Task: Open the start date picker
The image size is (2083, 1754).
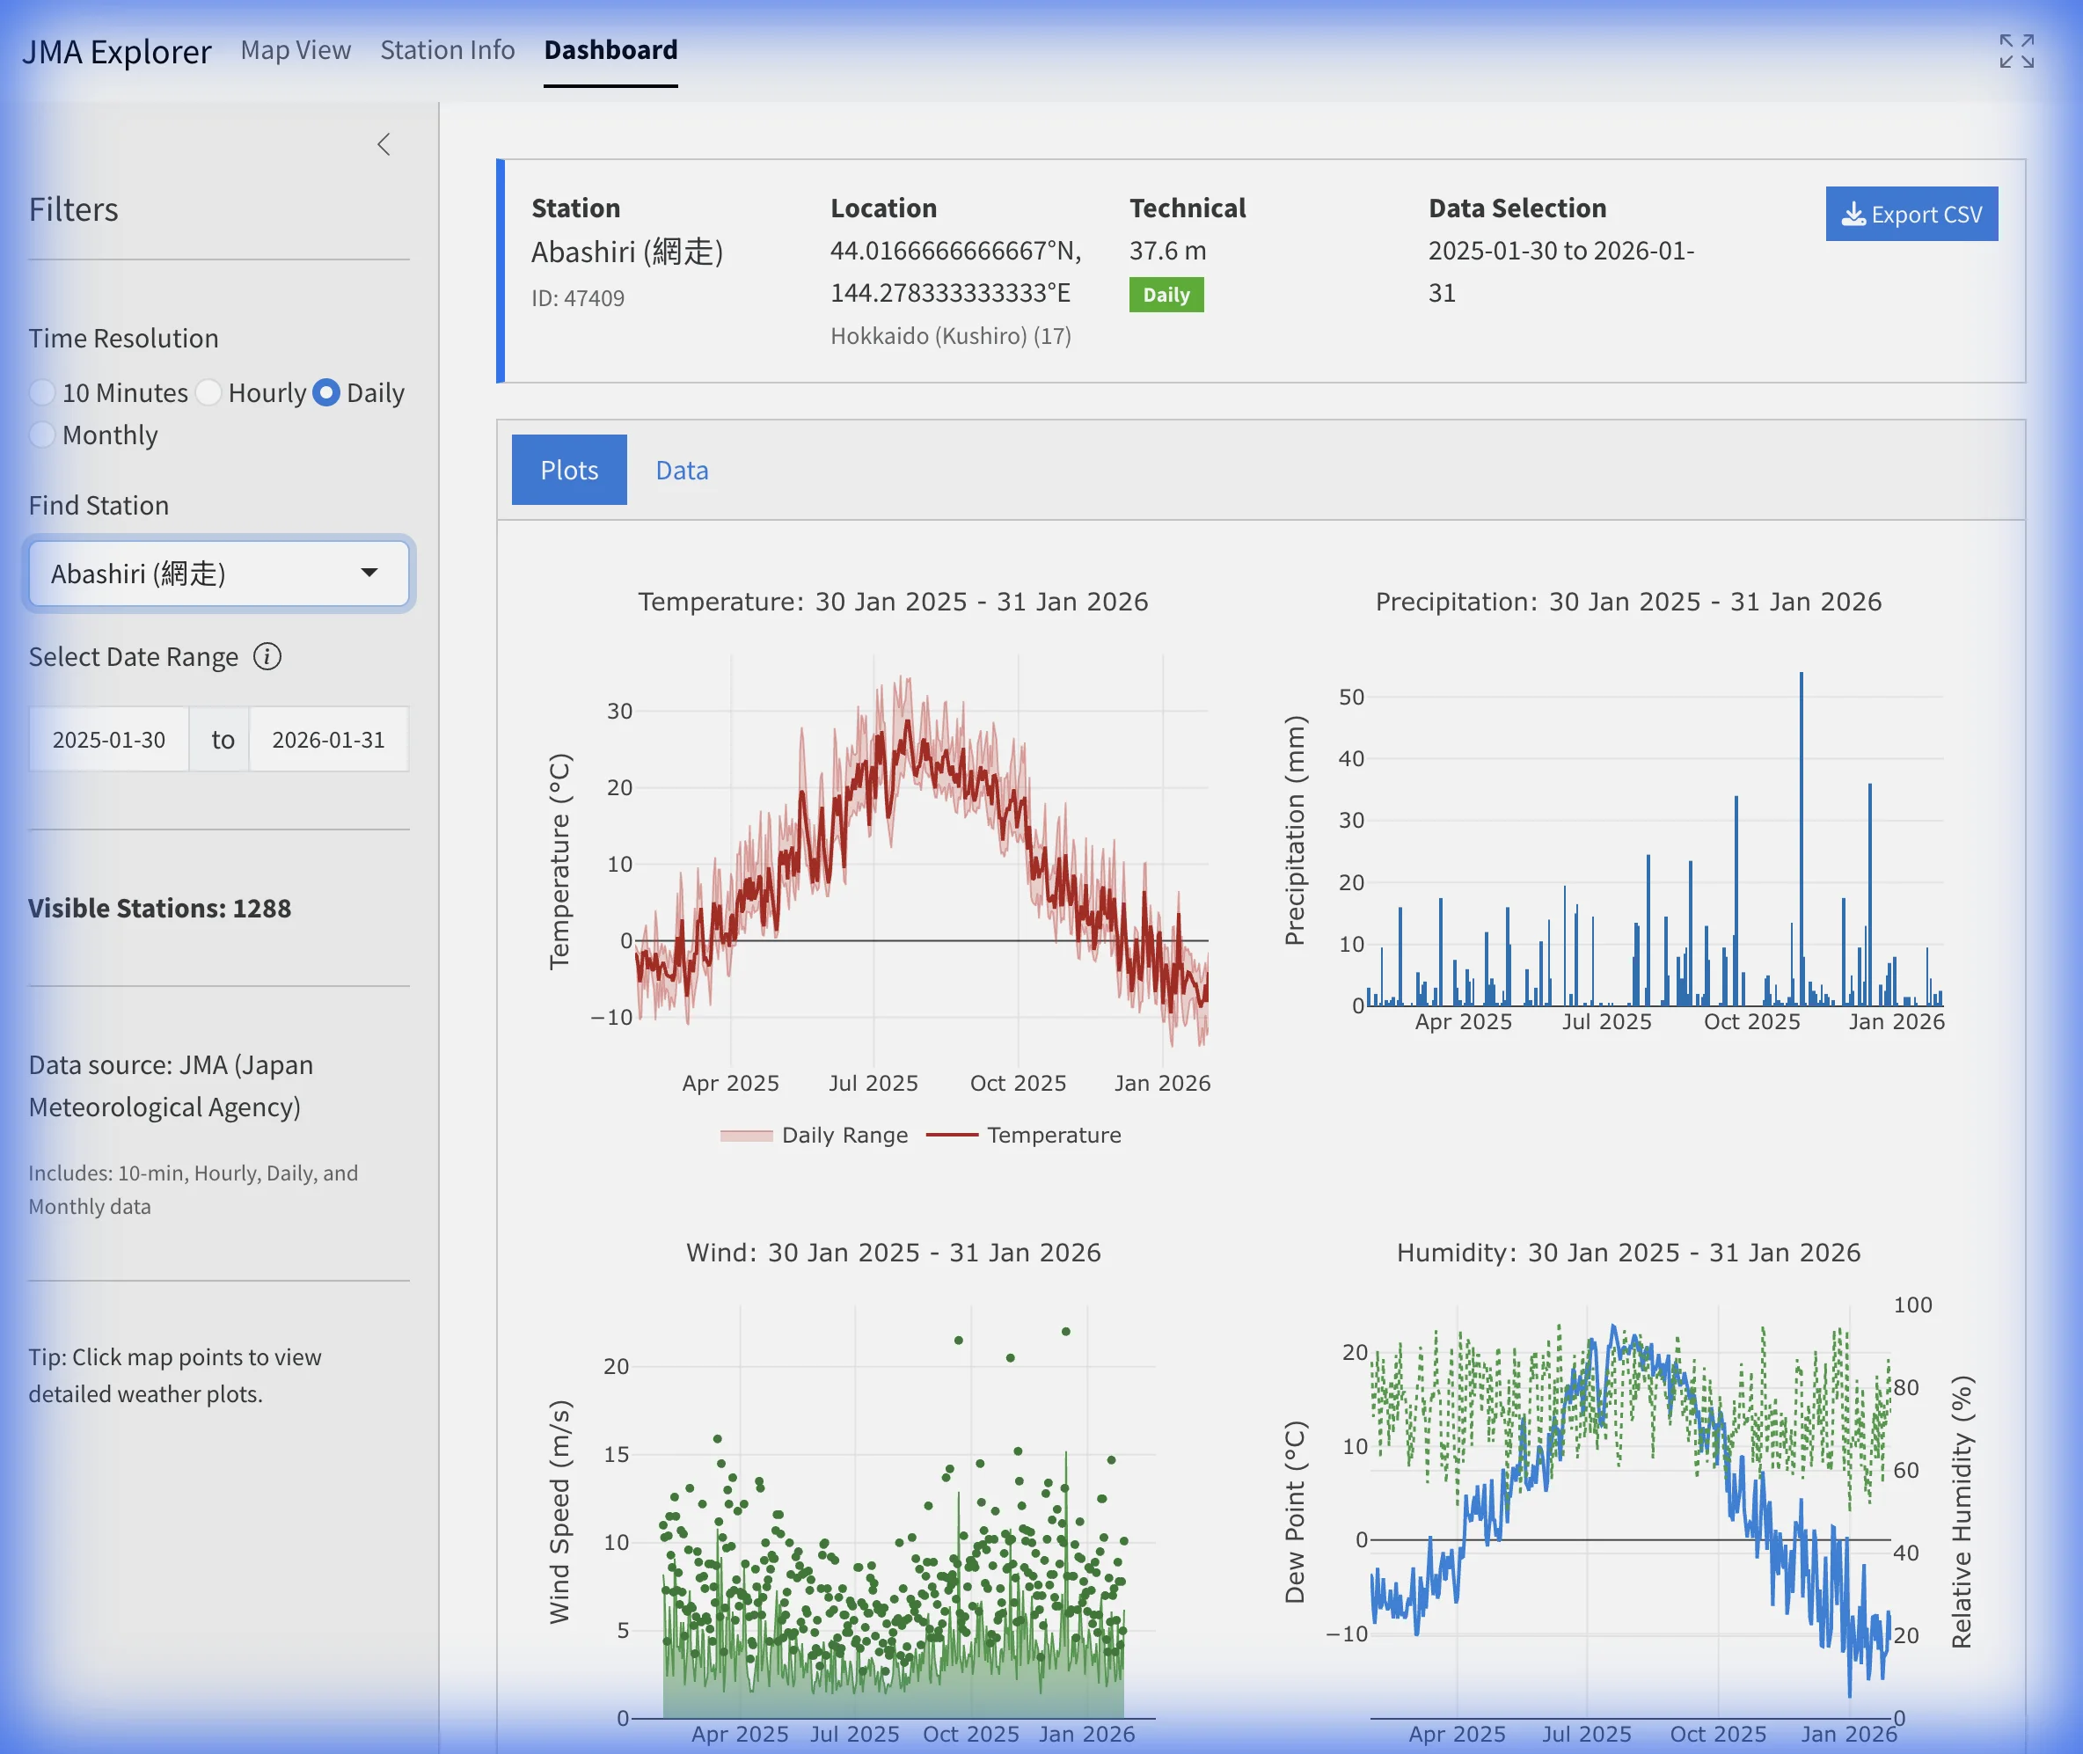Action: tap(108, 739)
